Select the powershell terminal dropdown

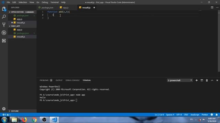pyautogui.click(x=179, y=80)
